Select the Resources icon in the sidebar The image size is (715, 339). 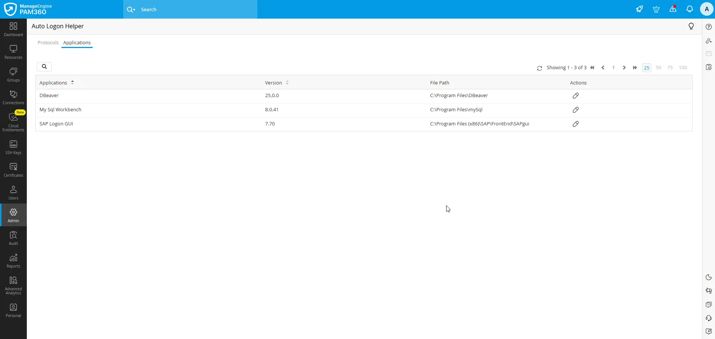click(13, 52)
